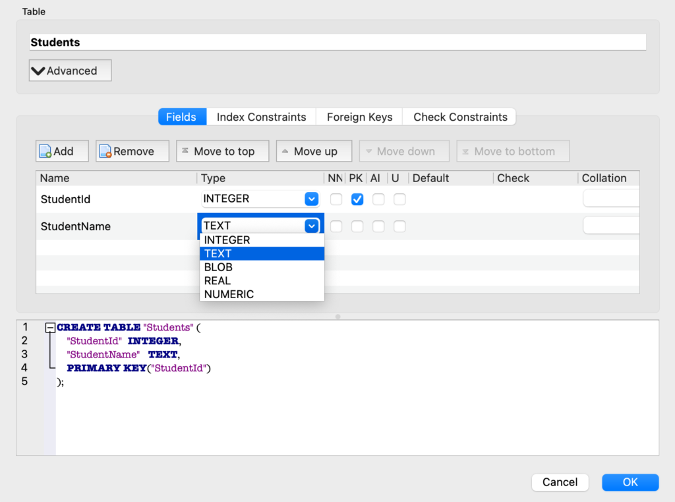Switch to the Check Constraints tab
Image resolution: width=675 pixels, height=502 pixels.
[459, 116]
